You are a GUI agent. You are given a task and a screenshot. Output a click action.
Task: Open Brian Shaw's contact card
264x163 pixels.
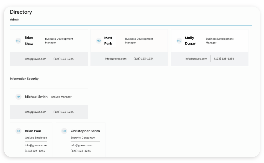pyautogui.click(x=49, y=47)
